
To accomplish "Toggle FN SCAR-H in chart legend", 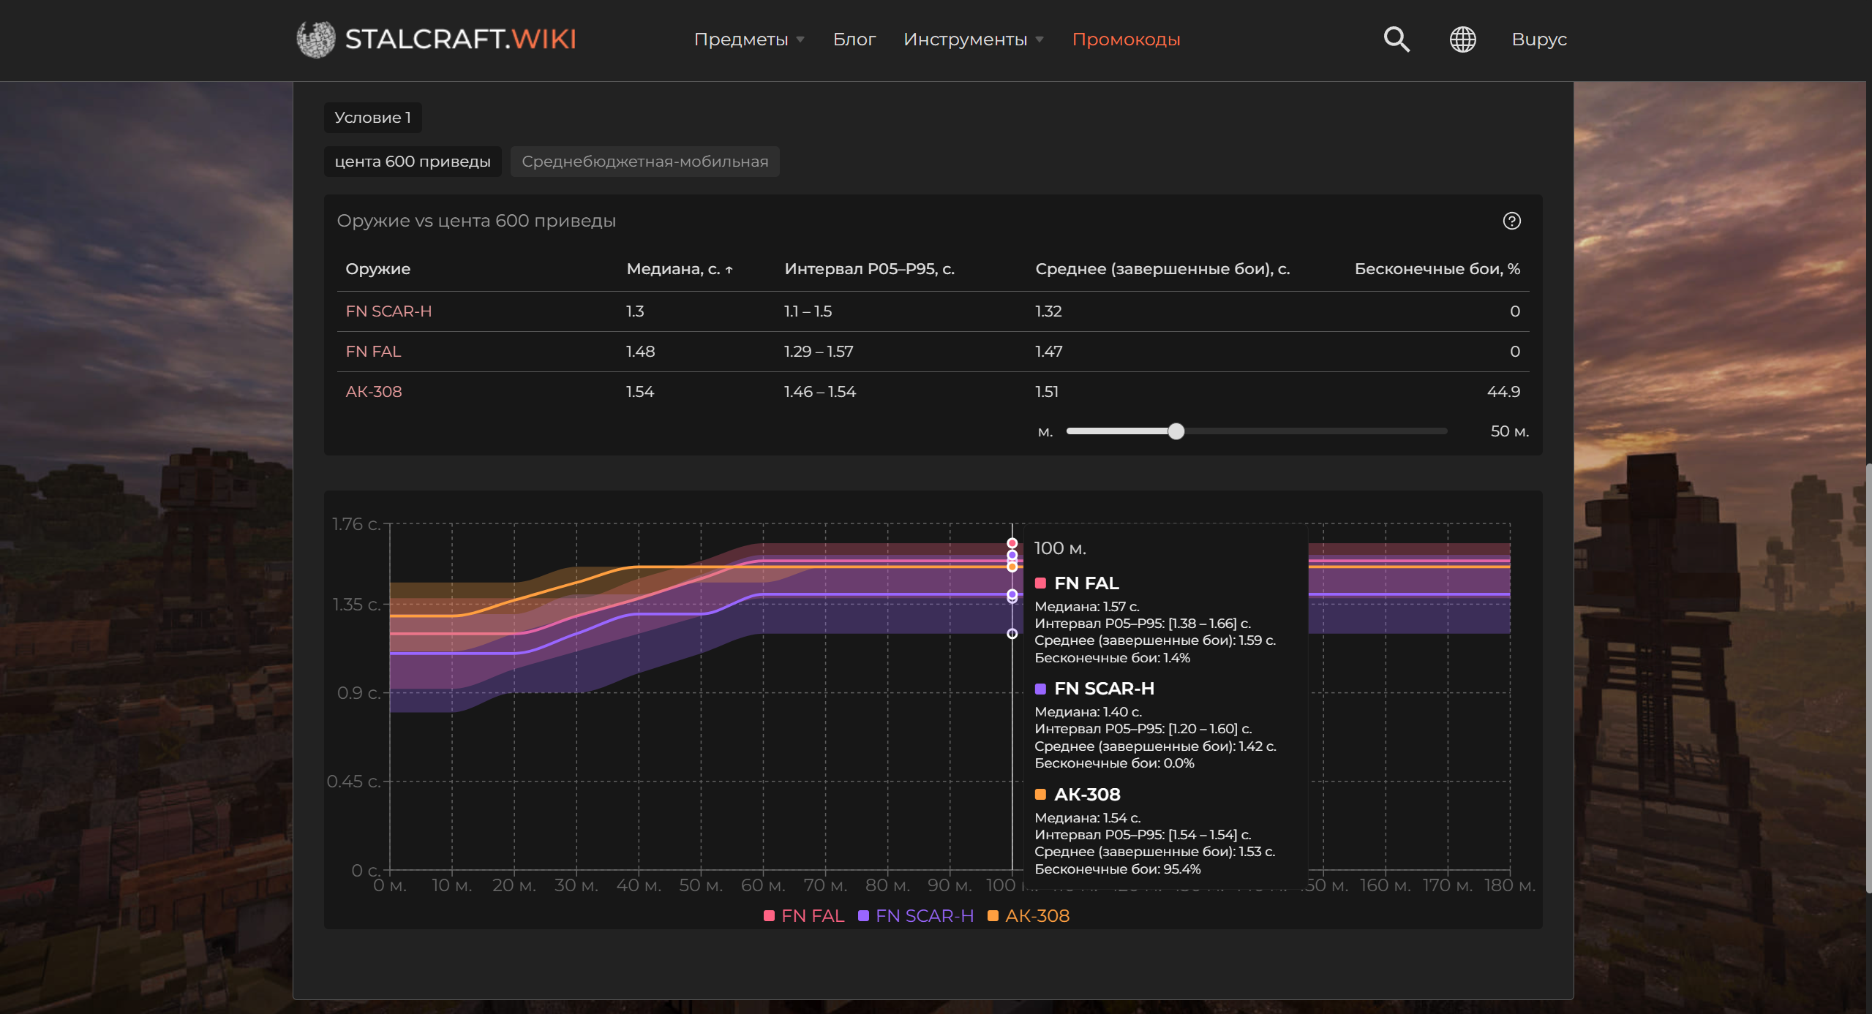I will click(x=915, y=915).
